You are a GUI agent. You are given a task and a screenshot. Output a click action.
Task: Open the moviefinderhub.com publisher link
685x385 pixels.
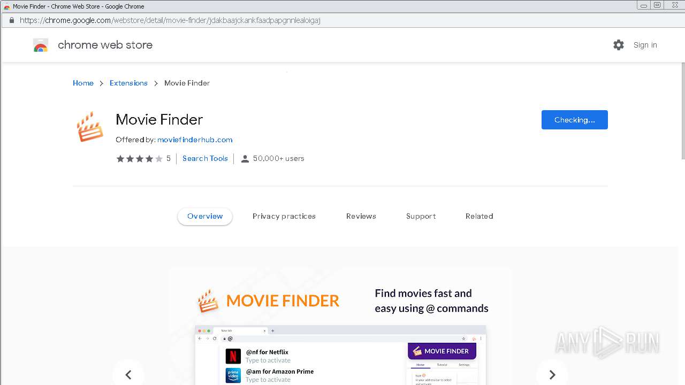(x=195, y=140)
